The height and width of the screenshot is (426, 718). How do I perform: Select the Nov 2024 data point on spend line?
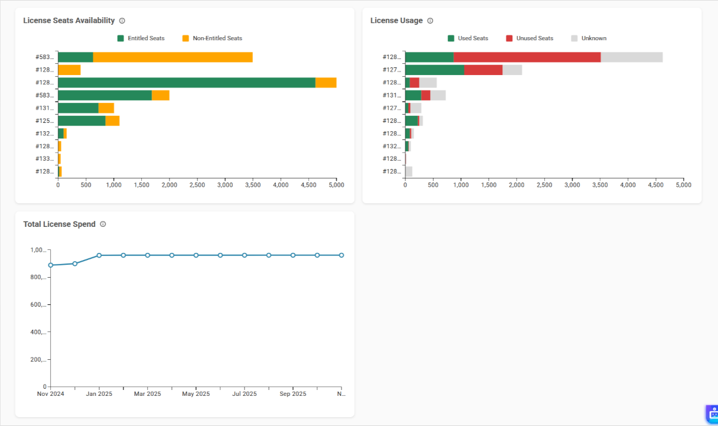pyautogui.click(x=51, y=265)
